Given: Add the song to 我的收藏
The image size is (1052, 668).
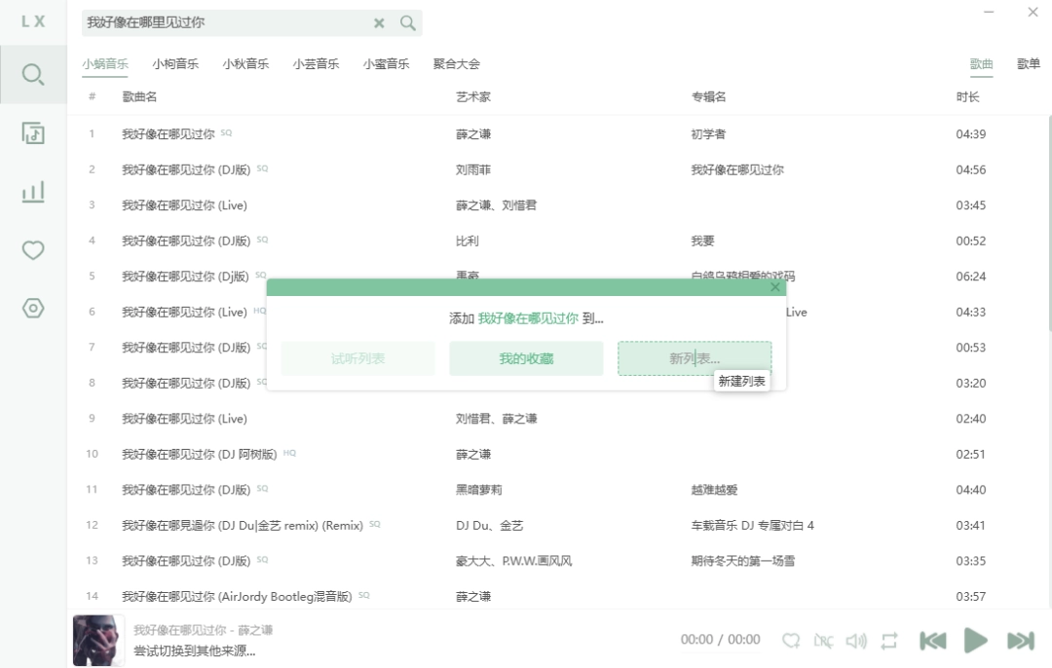Looking at the screenshot, I should point(526,358).
